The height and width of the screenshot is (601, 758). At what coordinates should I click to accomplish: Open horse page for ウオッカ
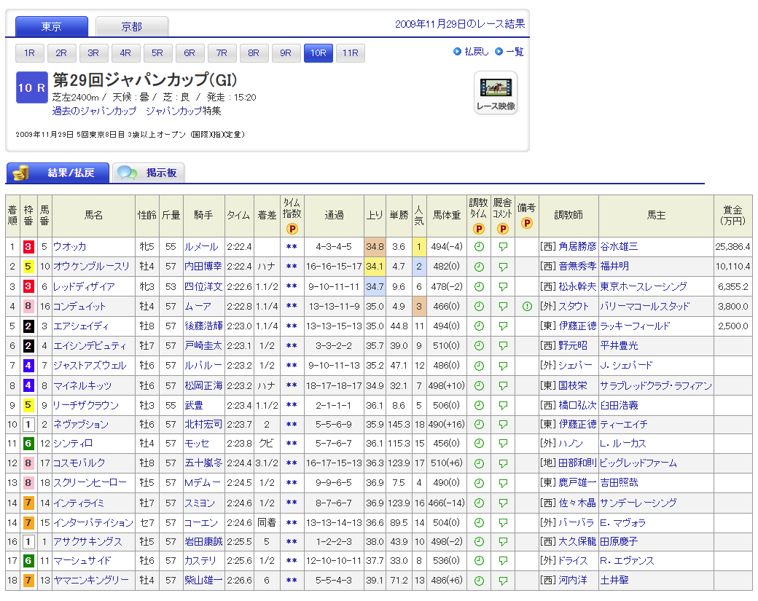click(69, 247)
